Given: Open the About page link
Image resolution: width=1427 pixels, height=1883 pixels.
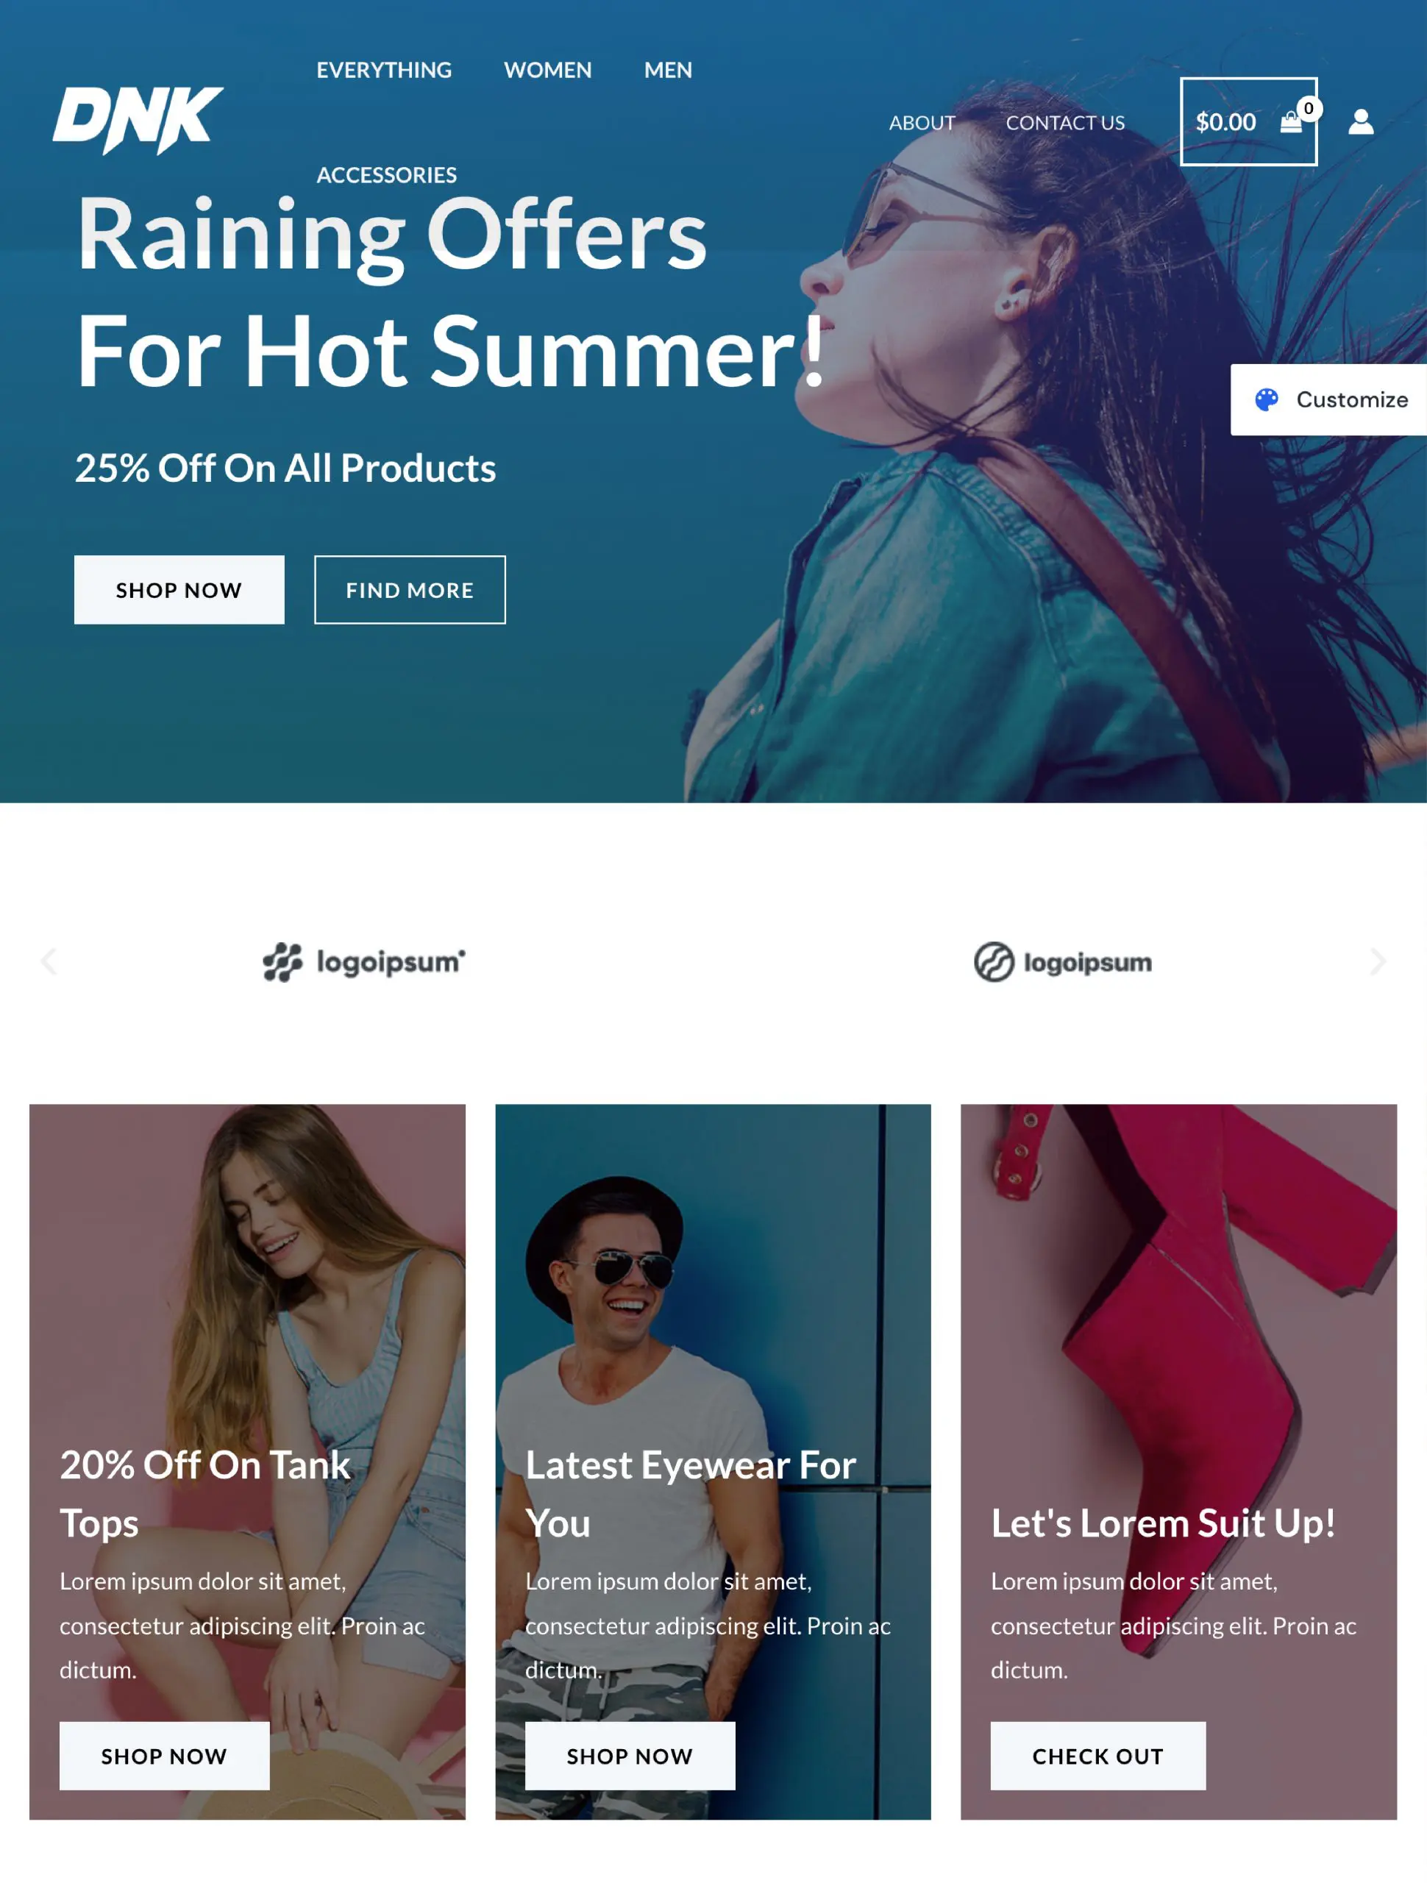Looking at the screenshot, I should coord(922,123).
